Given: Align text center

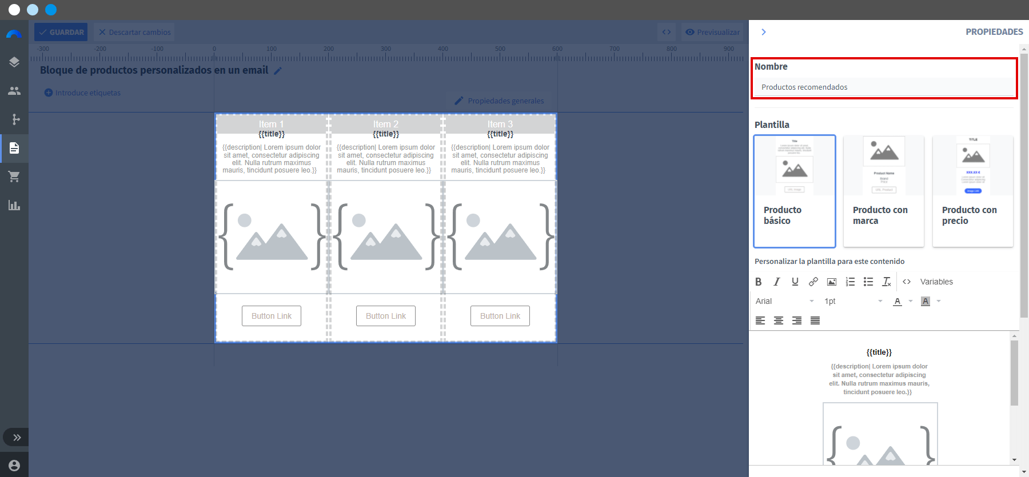Looking at the screenshot, I should (779, 320).
